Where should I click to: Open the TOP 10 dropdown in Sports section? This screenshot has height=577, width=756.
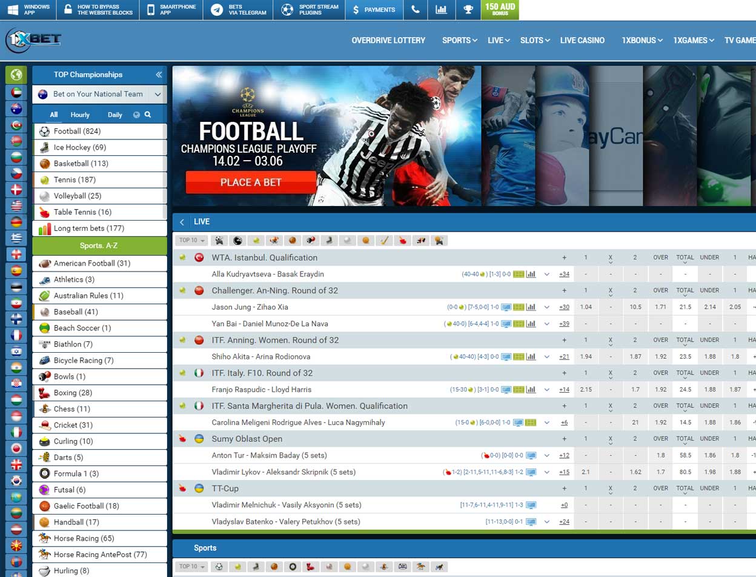[x=191, y=567]
